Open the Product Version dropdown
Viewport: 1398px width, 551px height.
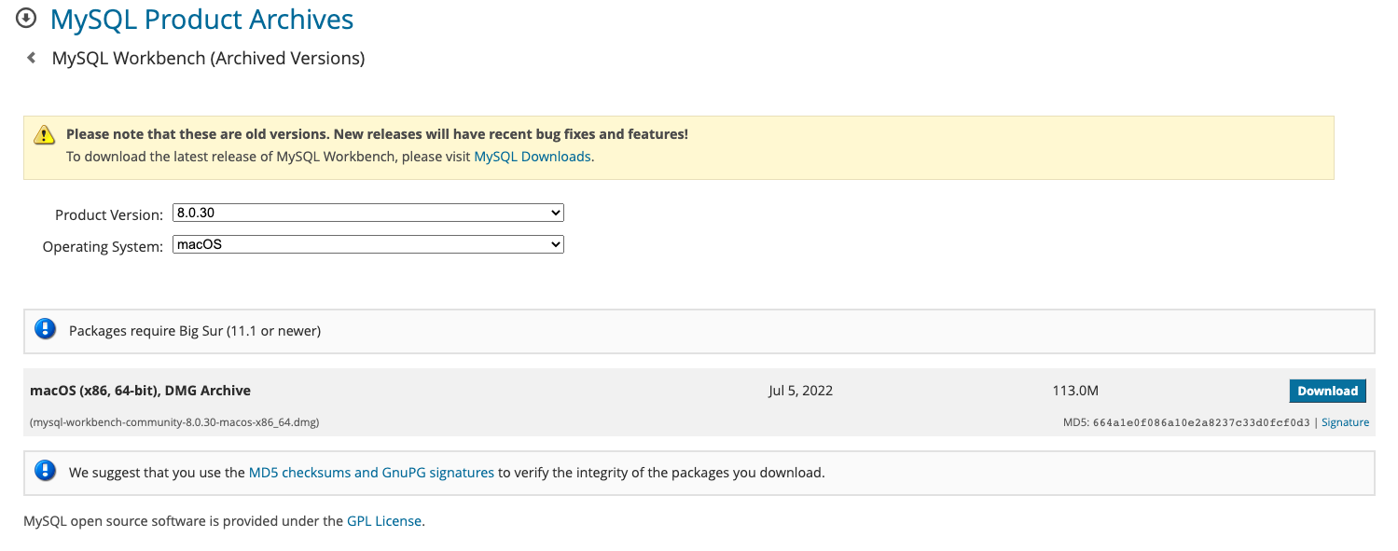[368, 213]
